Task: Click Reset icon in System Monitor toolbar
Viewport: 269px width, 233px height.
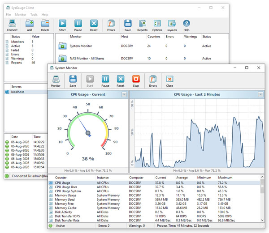Action: 121,79
